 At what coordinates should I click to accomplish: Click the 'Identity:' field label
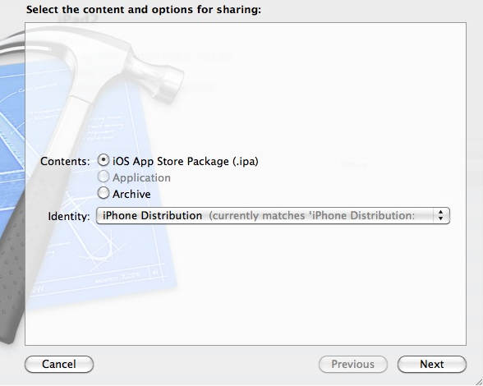pos(69,216)
